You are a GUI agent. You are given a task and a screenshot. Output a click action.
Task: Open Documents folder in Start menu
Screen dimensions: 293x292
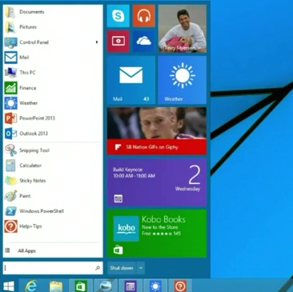tap(53, 12)
